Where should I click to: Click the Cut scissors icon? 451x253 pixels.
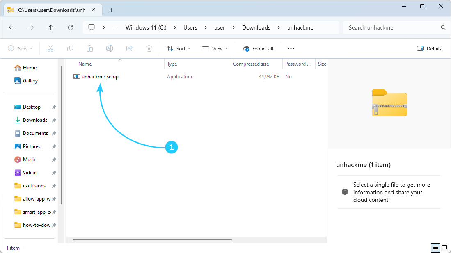click(50, 48)
